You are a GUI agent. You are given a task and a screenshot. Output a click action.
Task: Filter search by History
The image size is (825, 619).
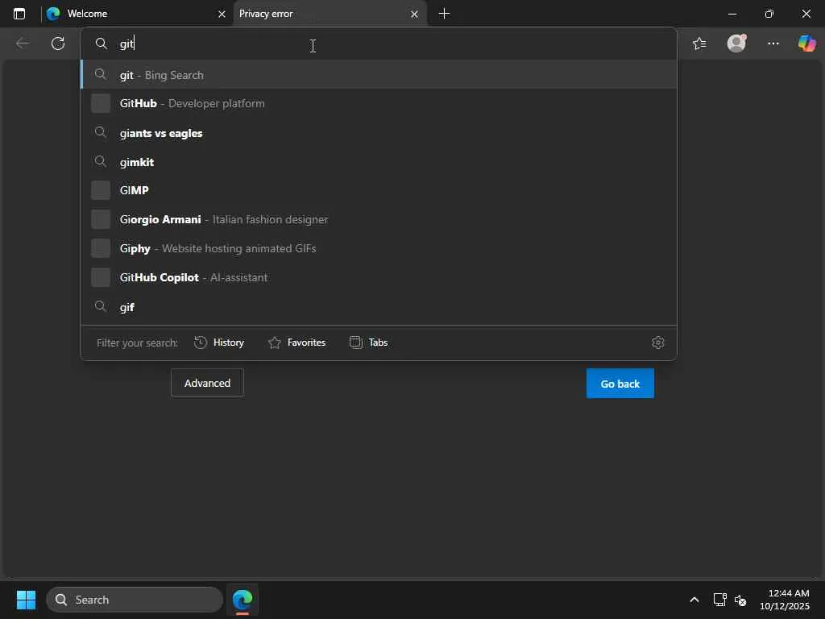(x=219, y=343)
